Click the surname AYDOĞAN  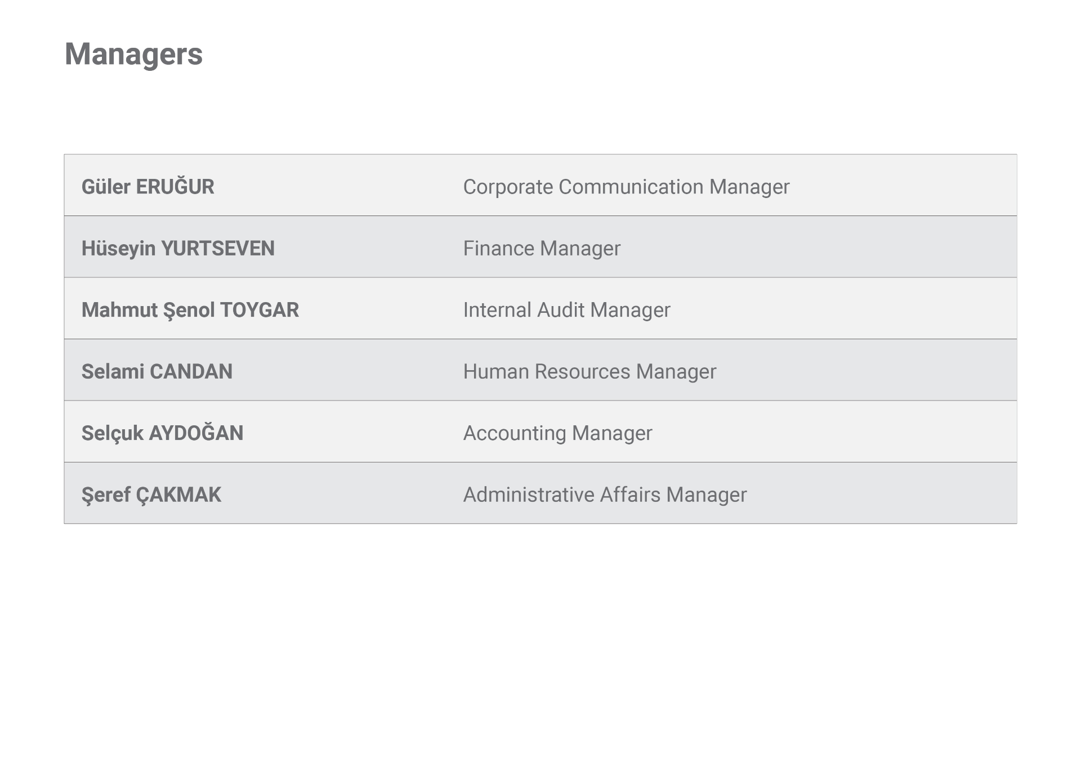[x=196, y=433]
